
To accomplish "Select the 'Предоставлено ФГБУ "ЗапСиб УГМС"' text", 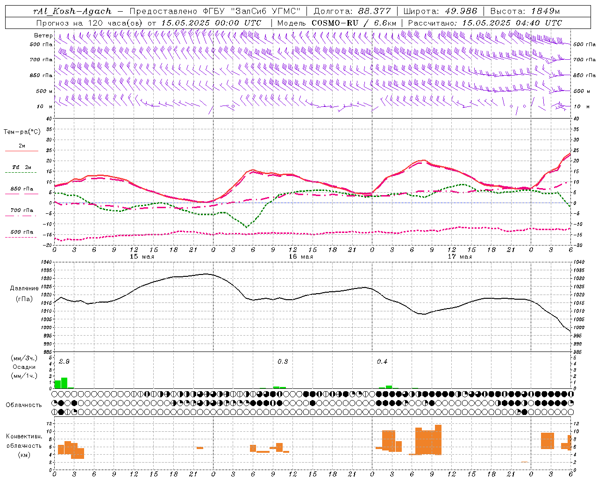I will coord(214,11).
